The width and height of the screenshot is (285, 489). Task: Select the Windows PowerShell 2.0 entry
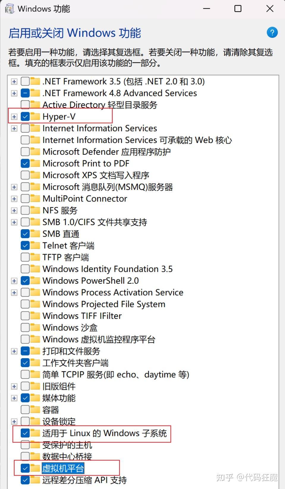point(91,280)
